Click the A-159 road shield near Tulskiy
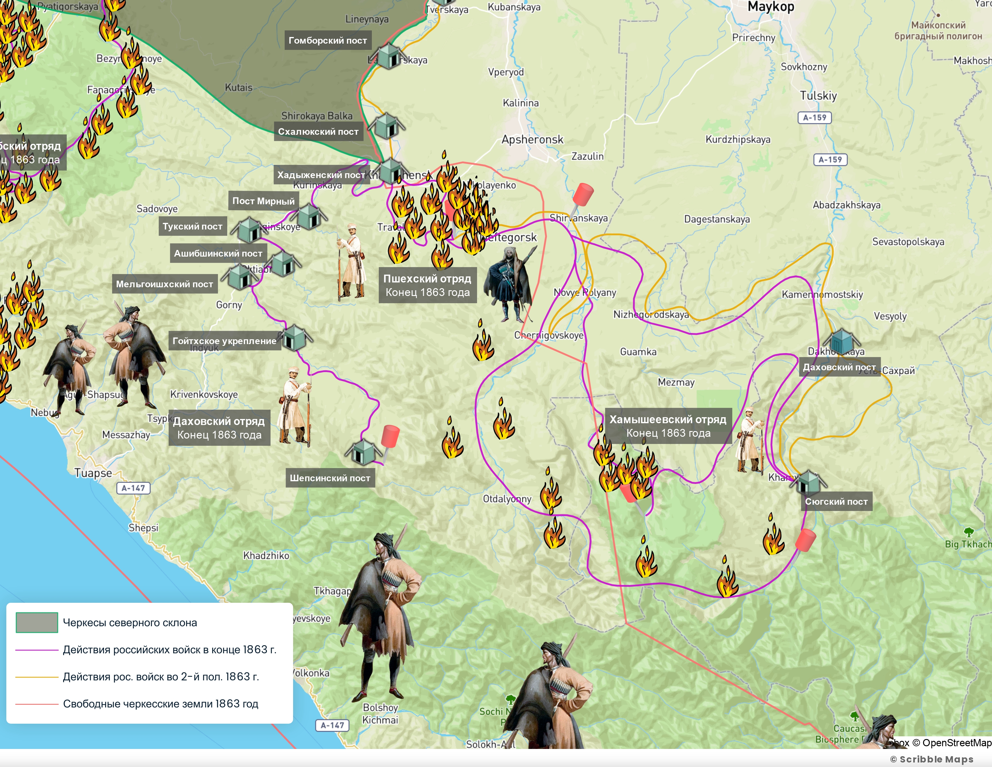992x767 pixels. [815, 118]
